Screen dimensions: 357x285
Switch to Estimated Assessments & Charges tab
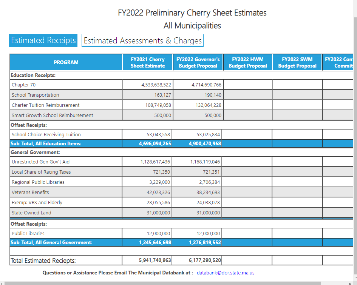(142, 41)
